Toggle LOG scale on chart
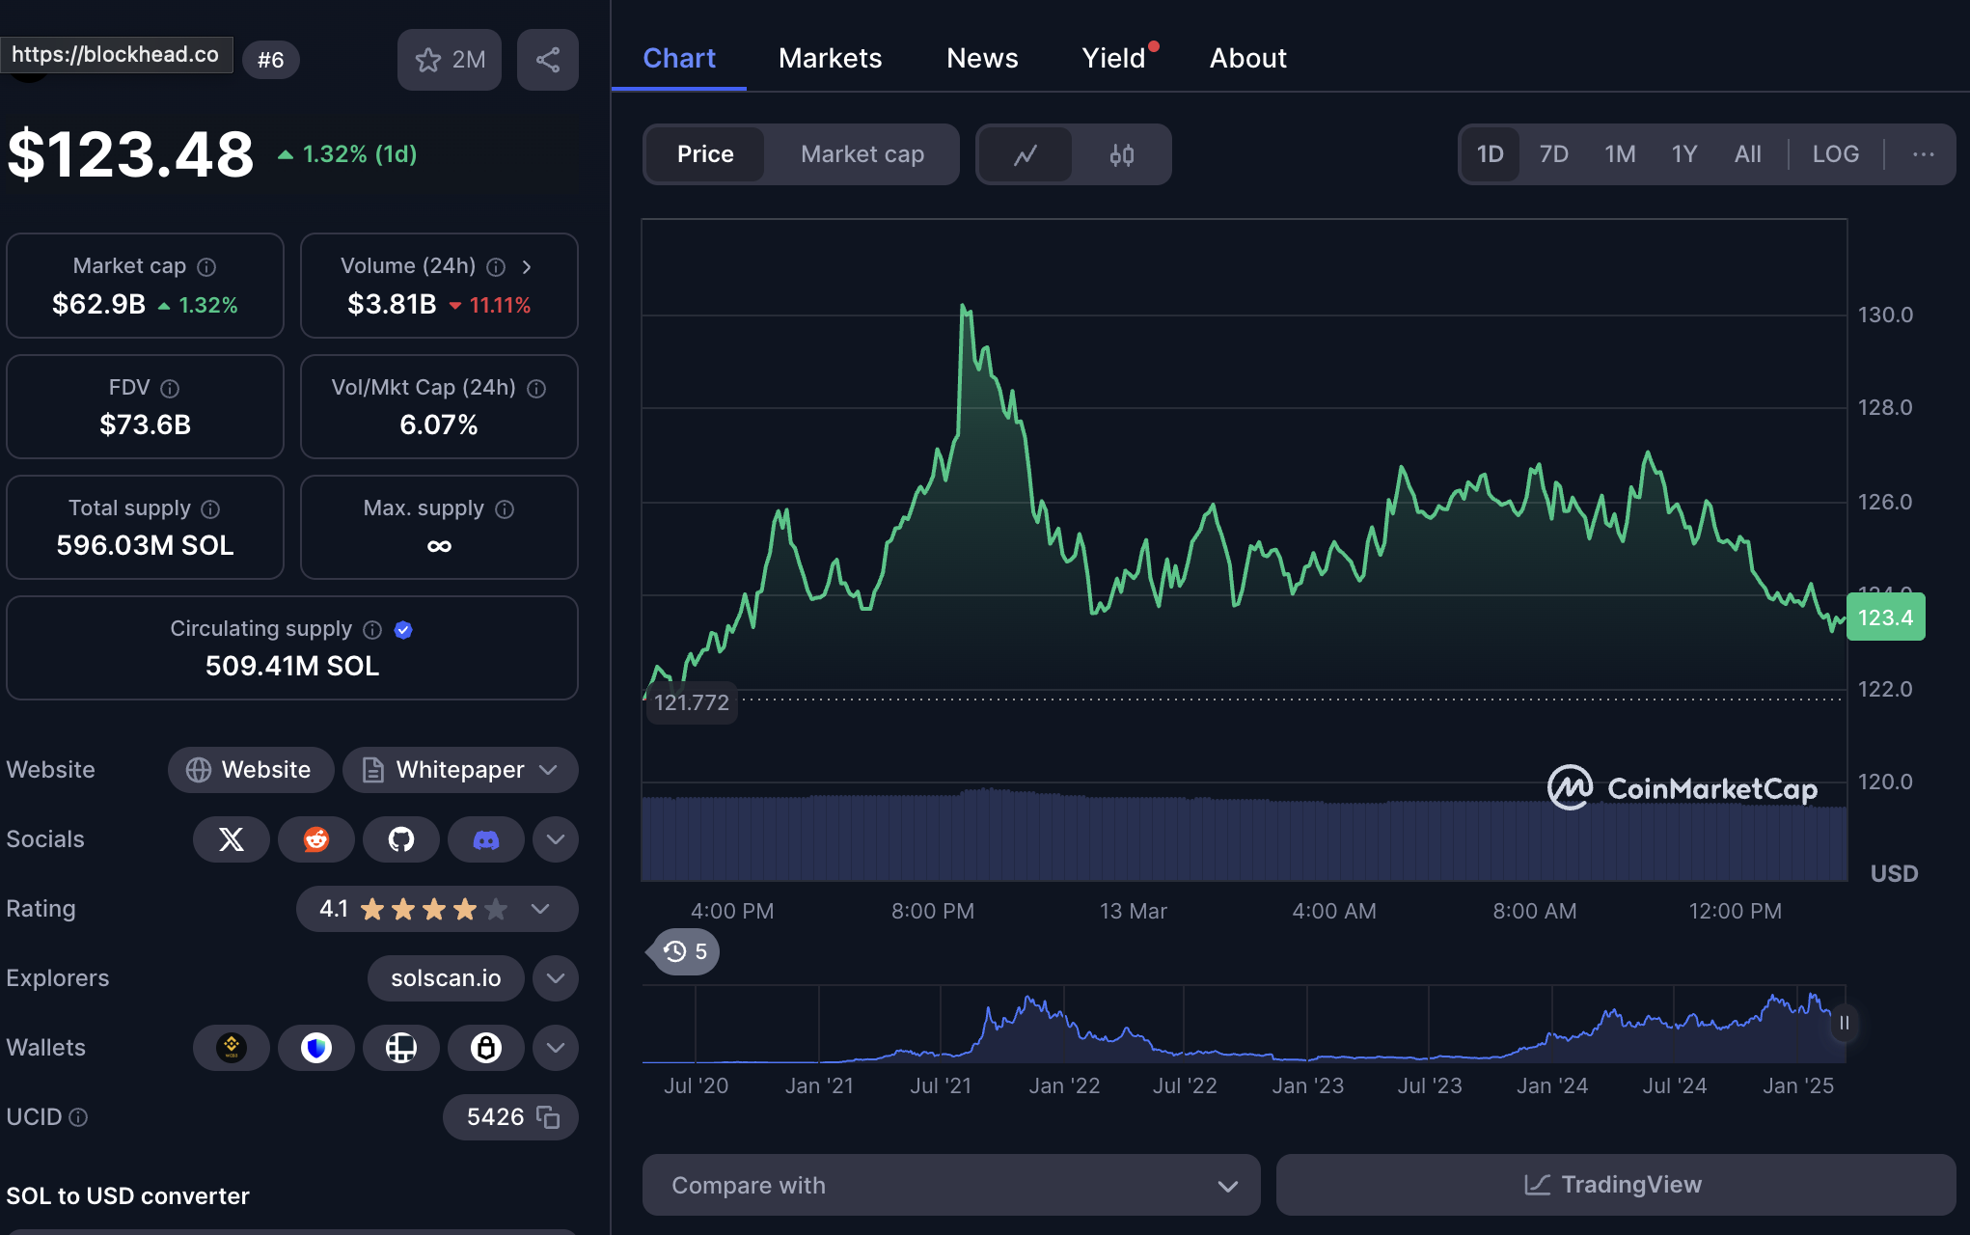 point(1835,154)
